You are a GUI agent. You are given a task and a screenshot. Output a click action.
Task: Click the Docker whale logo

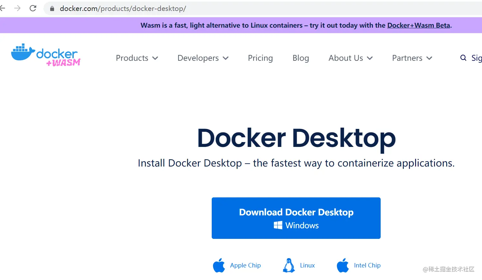[x=23, y=52]
